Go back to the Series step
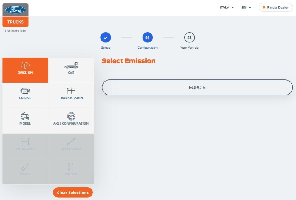Image resolution: width=296 pixels, height=200 pixels. click(x=106, y=38)
